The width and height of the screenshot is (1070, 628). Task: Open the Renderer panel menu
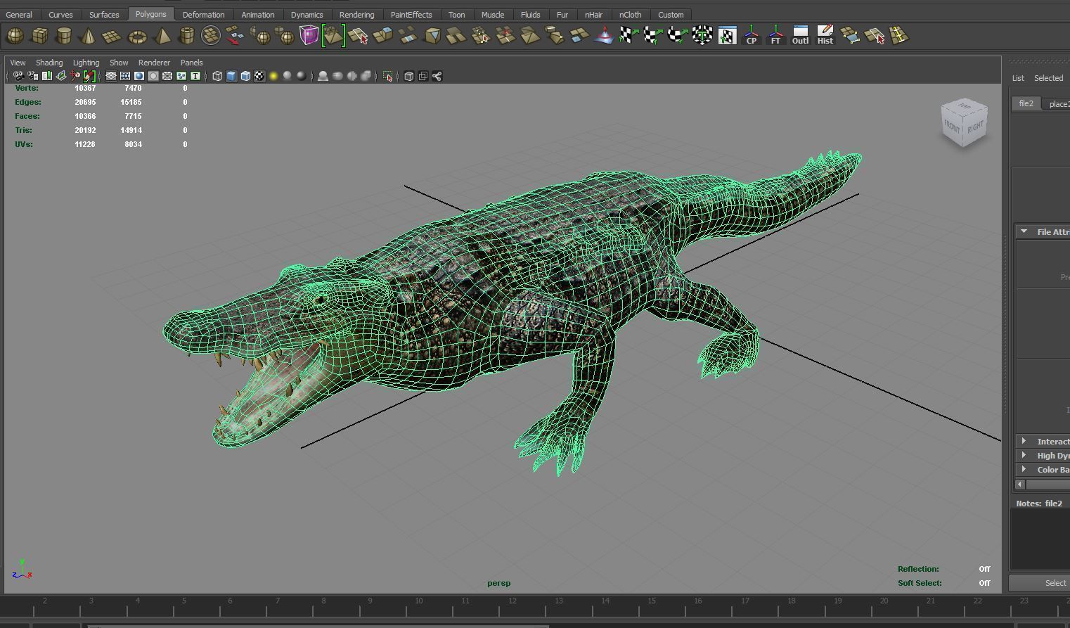[x=154, y=63]
